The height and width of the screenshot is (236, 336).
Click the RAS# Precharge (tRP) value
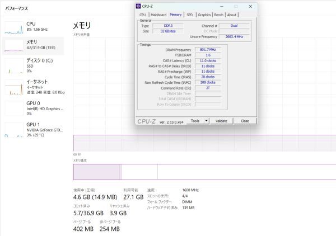pyautogui.click(x=208, y=72)
